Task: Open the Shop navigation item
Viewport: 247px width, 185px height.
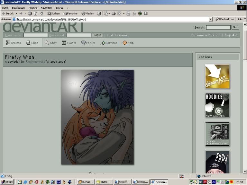Action: click(x=32, y=43)
